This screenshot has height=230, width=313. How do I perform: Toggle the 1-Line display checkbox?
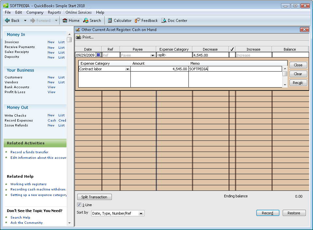(79, 204)
